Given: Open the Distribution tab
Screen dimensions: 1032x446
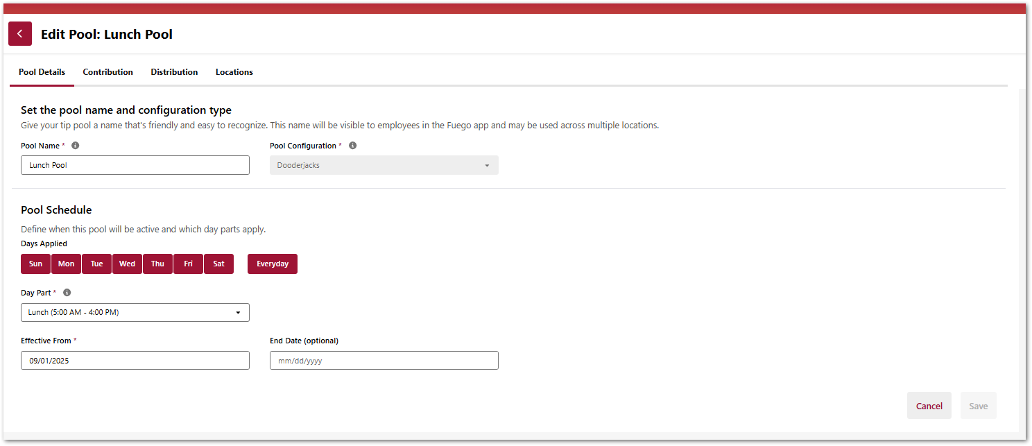Looking at the screenshot, I should [174, 72].
